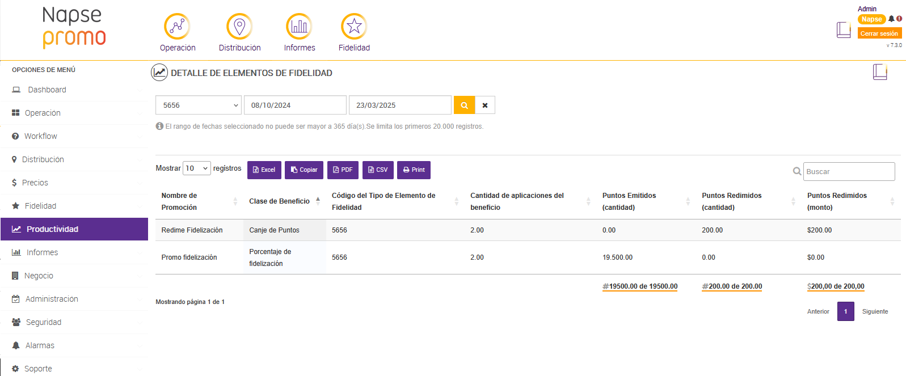Open the 5656 fidelity element dropdown
Screen dimensions: 906x376
point(199,105)
